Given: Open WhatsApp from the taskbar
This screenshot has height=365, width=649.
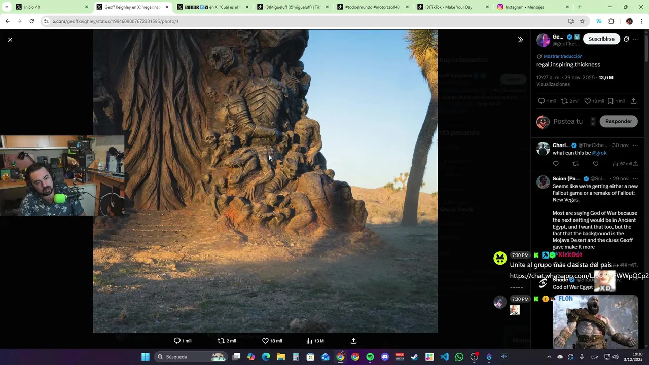Looking at the screenshot, I should pyautogui.click(x=459, y=357).
